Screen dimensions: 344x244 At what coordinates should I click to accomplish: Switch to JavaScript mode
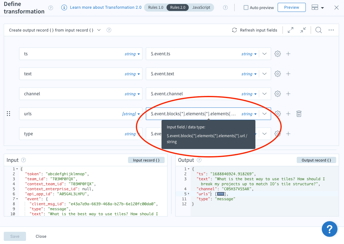coord(201,7)
